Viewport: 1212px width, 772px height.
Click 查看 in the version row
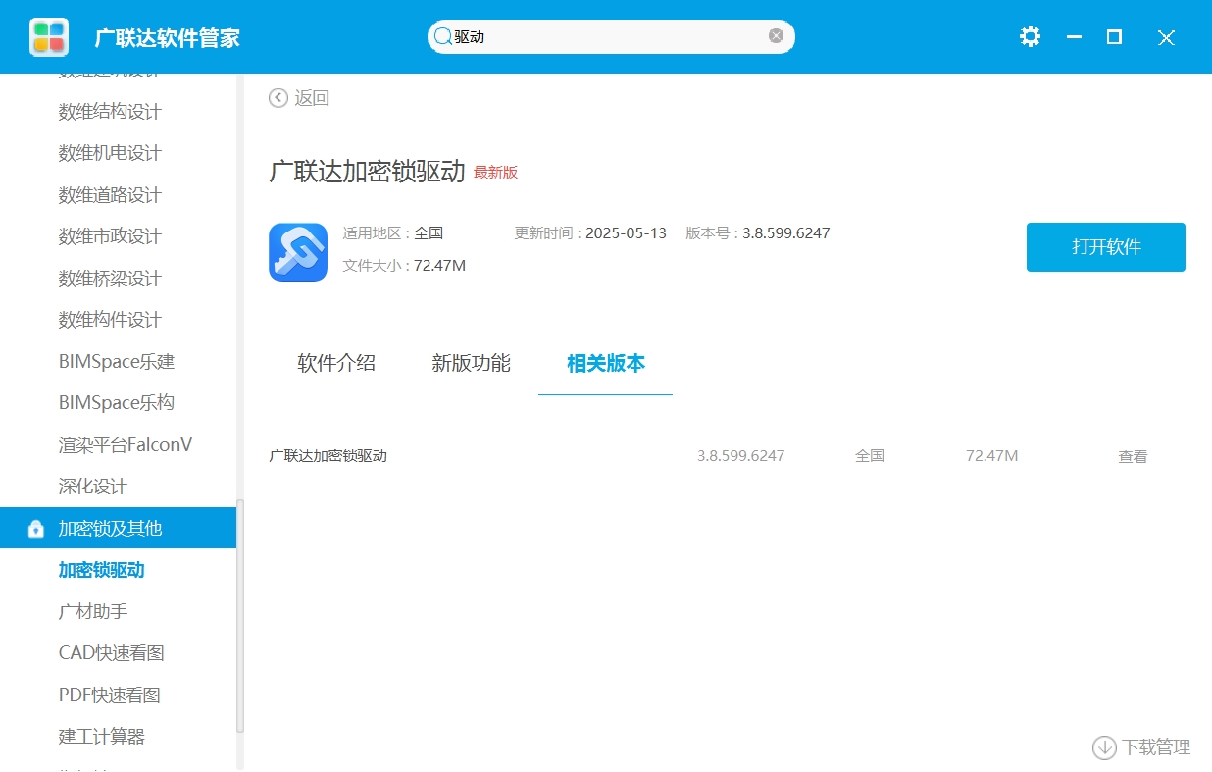(1133, 456)
